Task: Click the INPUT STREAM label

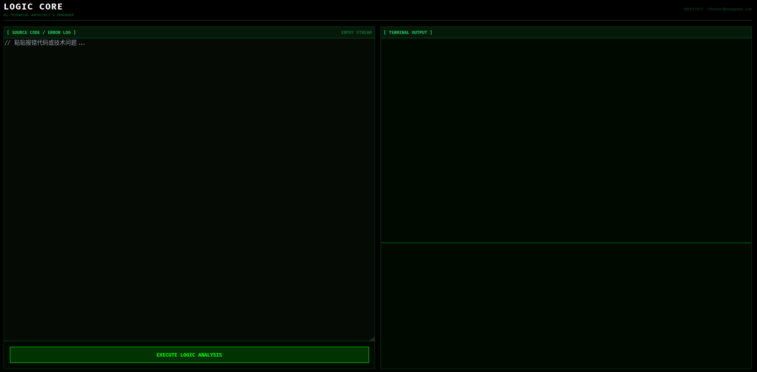Action: [x=356, y=32]
